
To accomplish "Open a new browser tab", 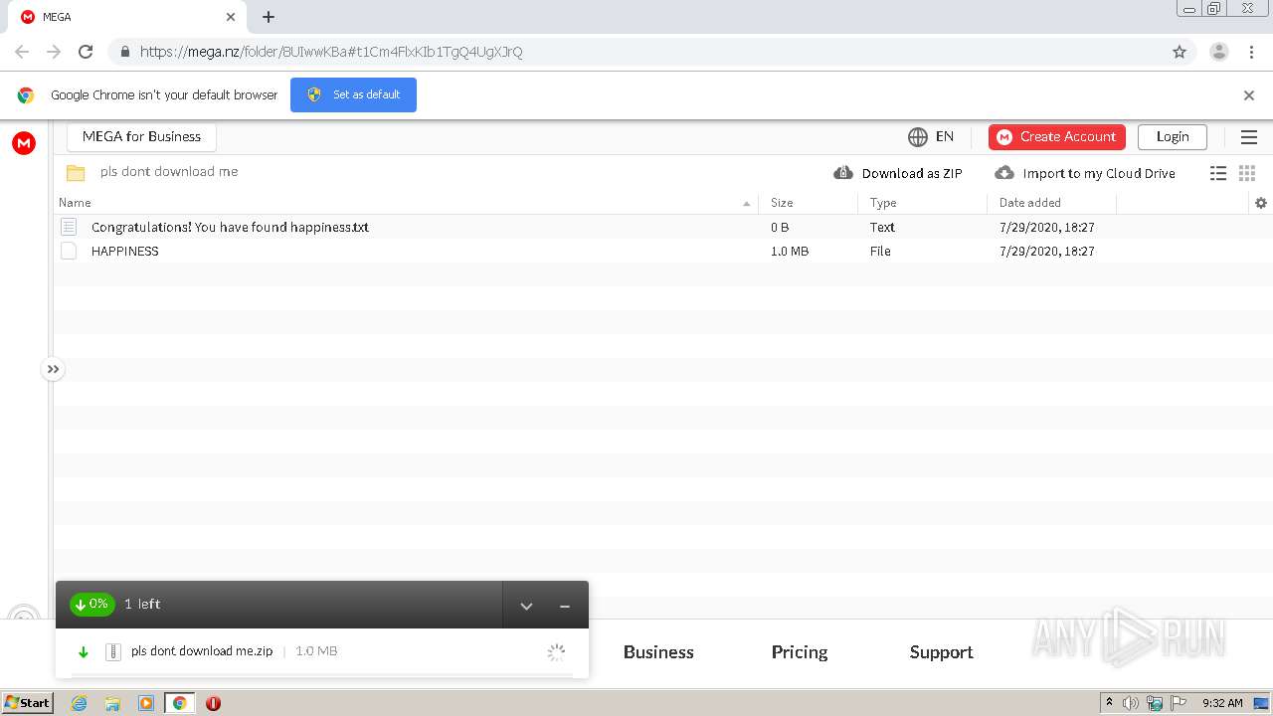I will [x=269, y=17].
